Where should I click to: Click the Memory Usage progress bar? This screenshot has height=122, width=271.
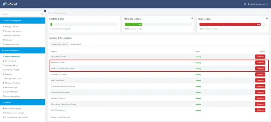click(158, 25)
